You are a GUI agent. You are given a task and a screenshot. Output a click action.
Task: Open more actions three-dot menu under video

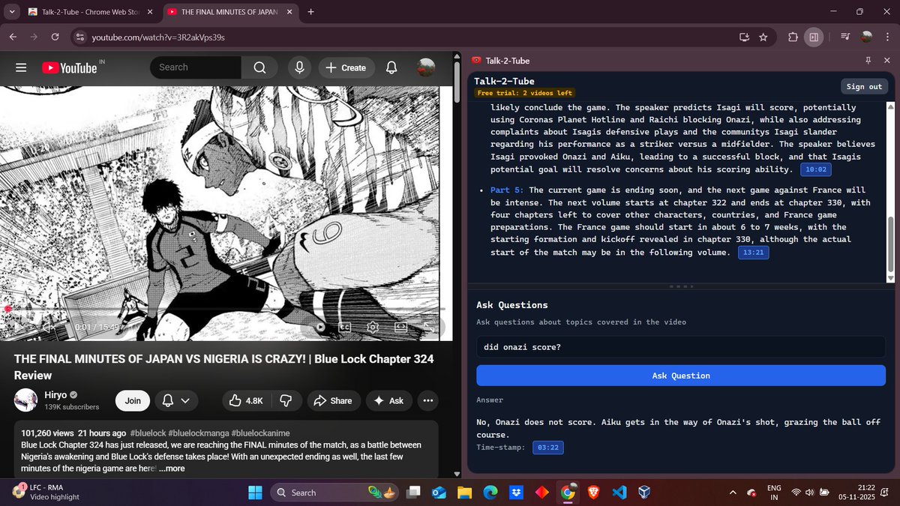point(428,400)
